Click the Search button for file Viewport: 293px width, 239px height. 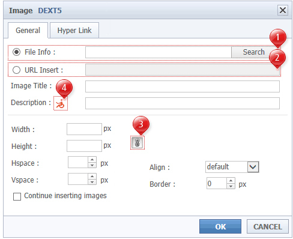254,52
